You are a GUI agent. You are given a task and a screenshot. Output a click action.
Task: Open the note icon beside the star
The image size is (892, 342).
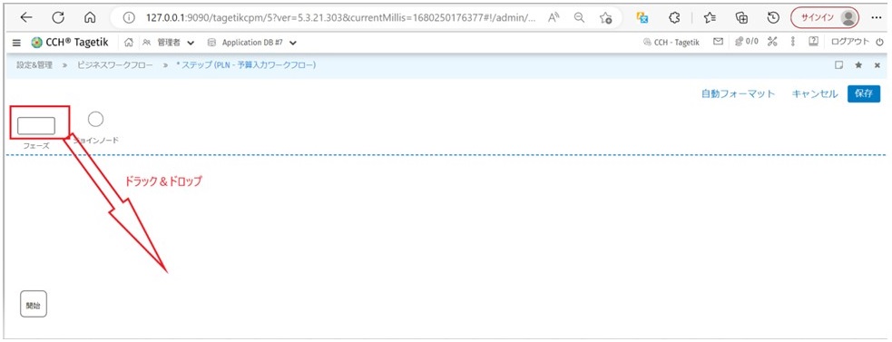[x=838, y=65]
